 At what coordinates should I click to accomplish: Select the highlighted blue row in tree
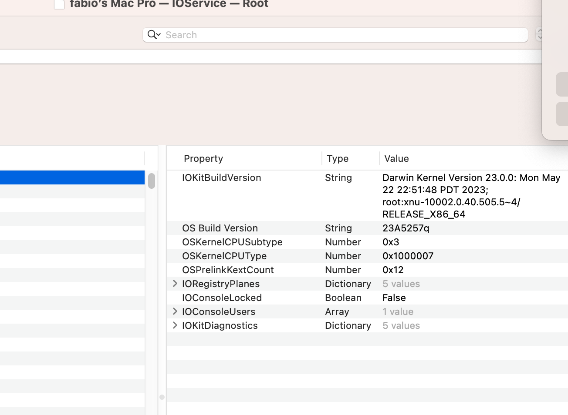72,177
